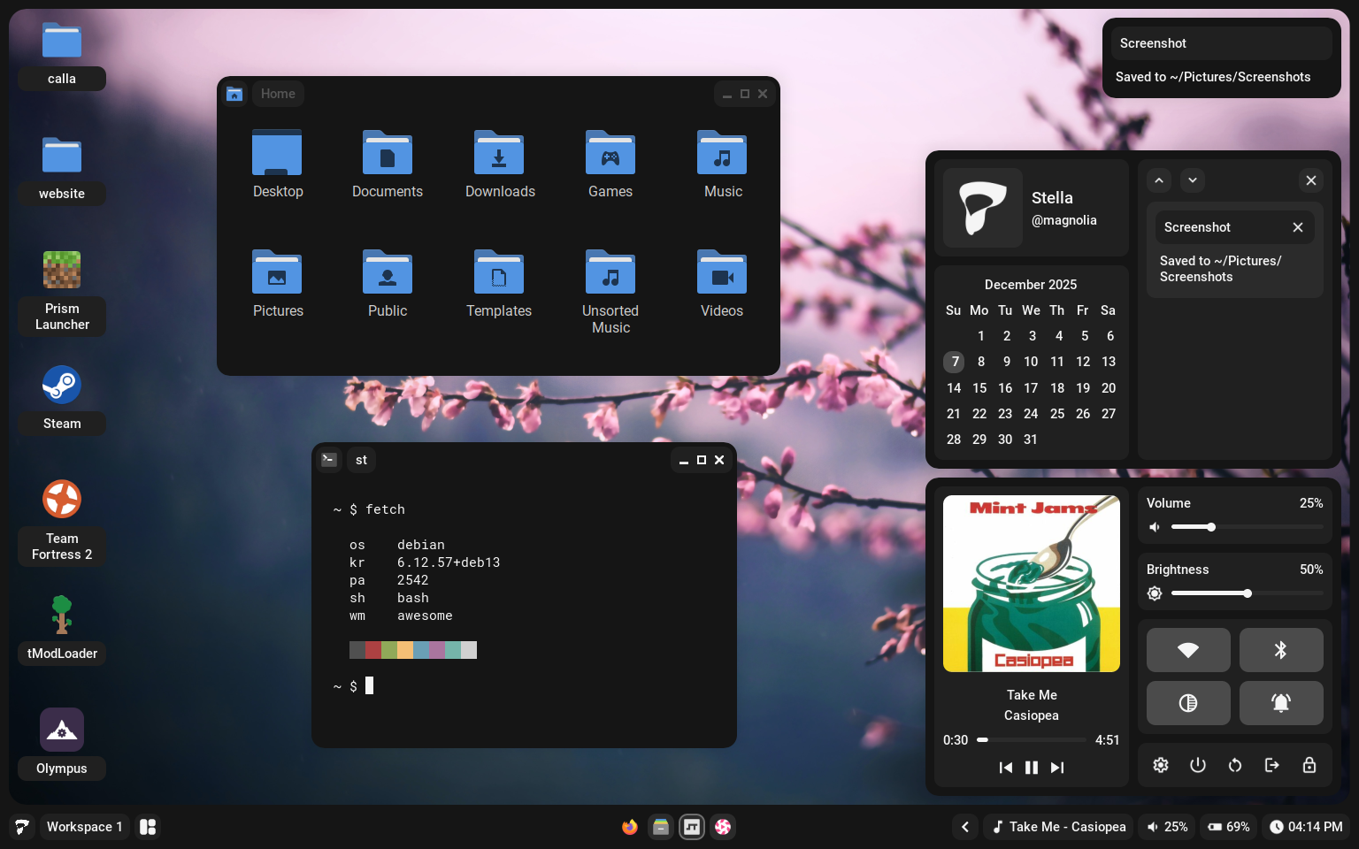Open the settings gear in panel

[x=1161, y=765]
